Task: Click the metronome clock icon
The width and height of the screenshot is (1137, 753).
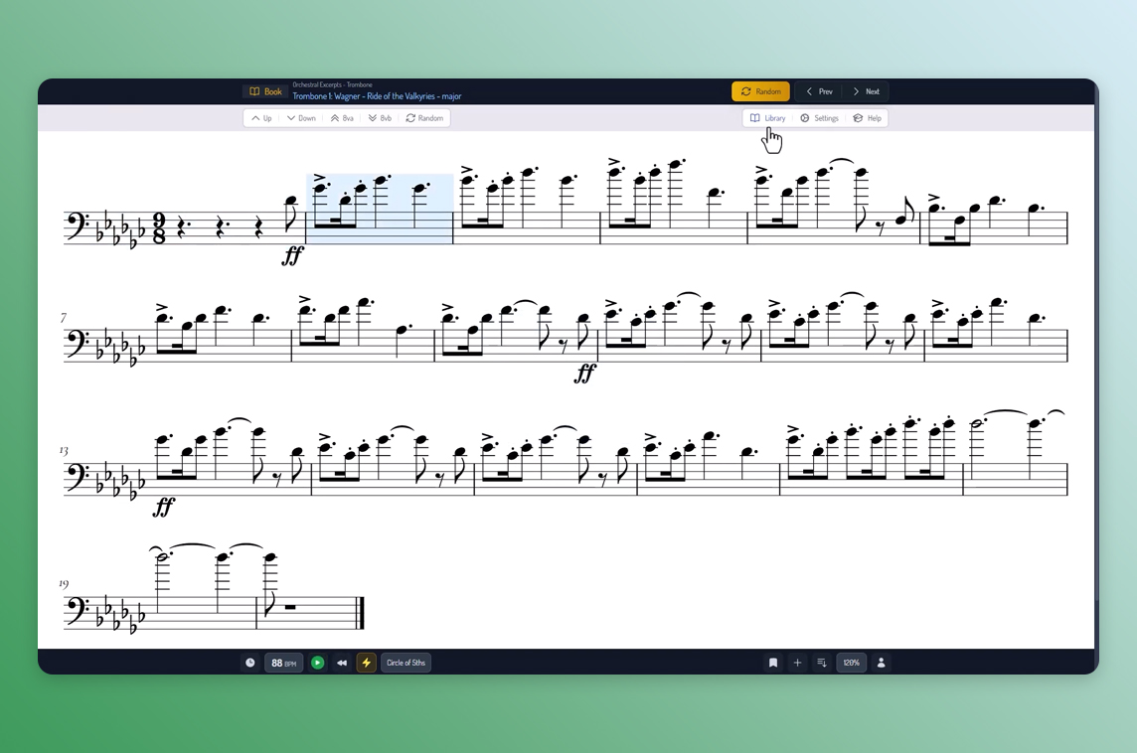Action: coord(250,663)
